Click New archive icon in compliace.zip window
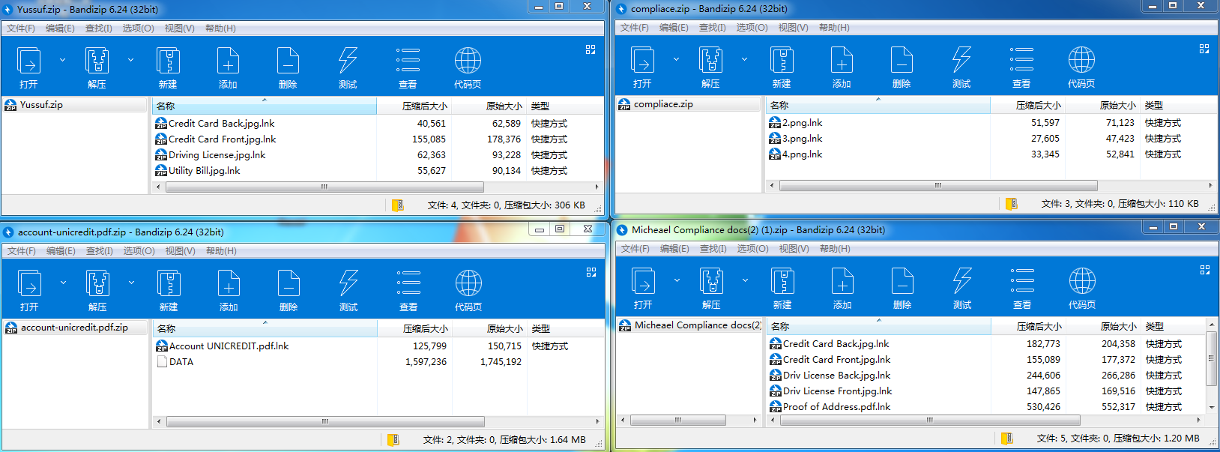Screen dimensions: 1220x452 [x=782, y=60]
